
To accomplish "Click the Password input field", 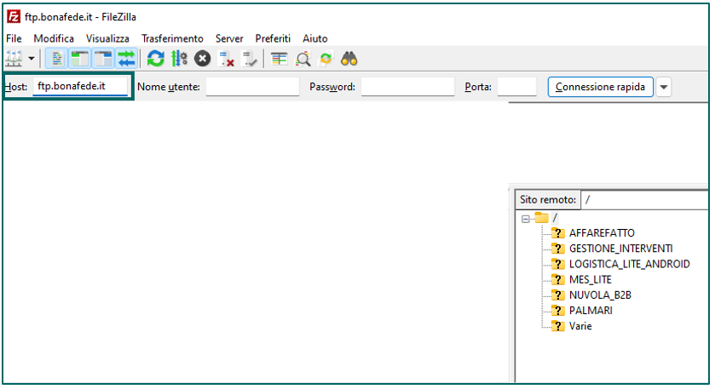I will pos(407,87).
